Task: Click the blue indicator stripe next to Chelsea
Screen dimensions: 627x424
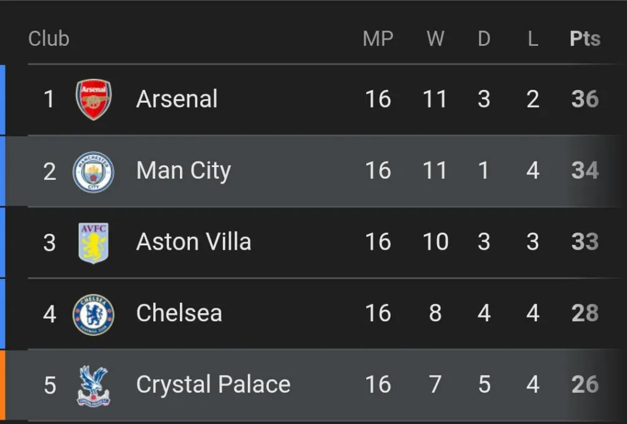Action: 2,313
